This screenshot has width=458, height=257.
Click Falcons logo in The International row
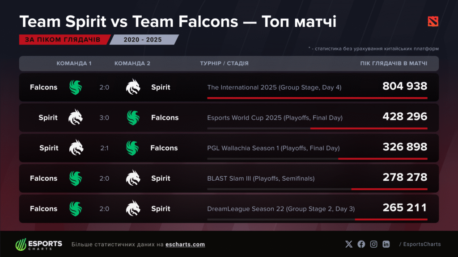click(x=76, y=87)
